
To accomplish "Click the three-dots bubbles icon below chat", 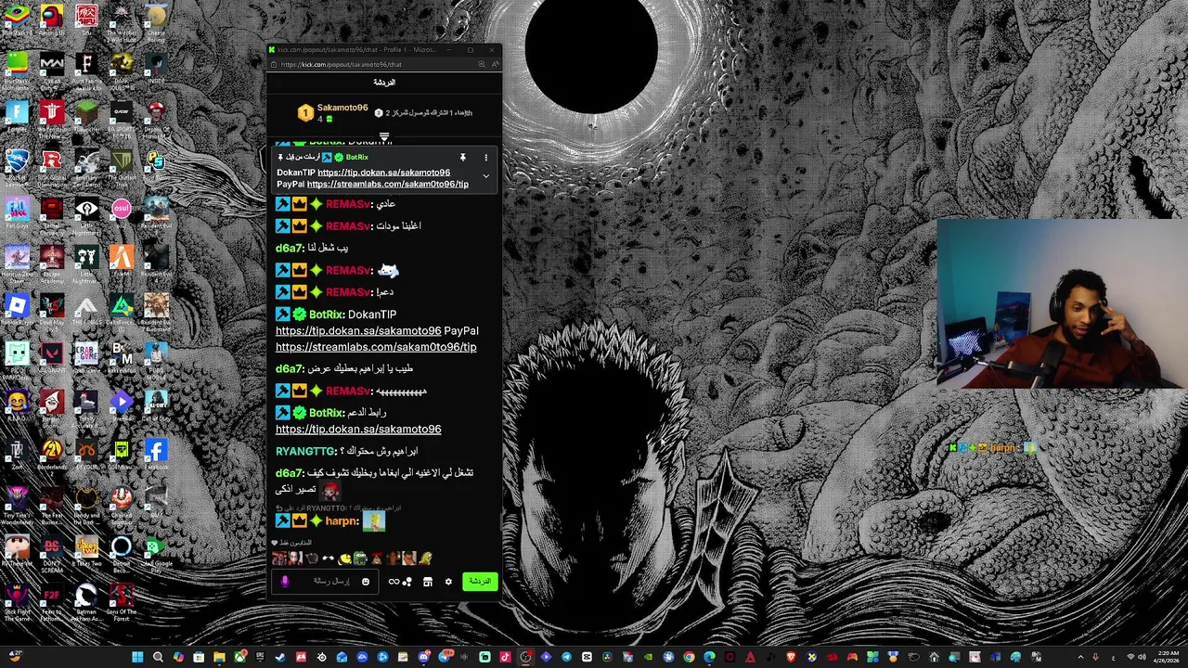I will (407, 582).
